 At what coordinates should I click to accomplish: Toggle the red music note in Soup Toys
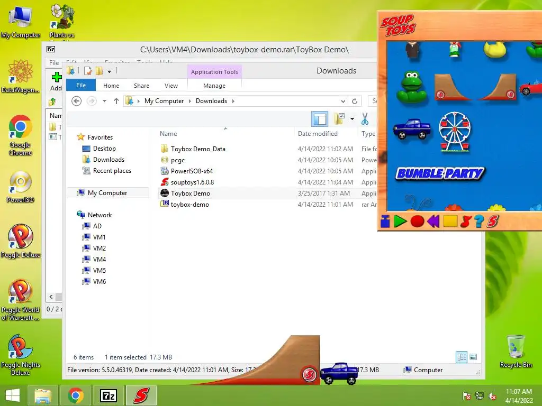coord(466,222)
